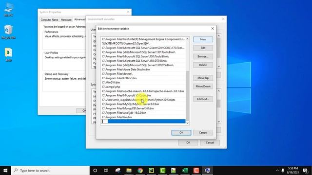Select Recycle Bin desktop icon
This screenshot has width=312, height=175.
click(8, 32)
